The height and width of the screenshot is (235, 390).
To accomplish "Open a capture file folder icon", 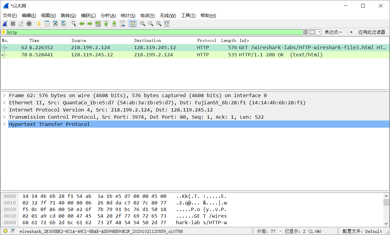I will (39, 24).
